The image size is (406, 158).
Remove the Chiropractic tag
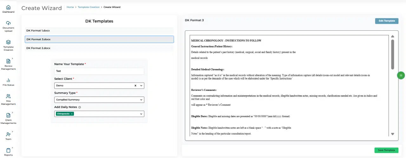[72, 114]
